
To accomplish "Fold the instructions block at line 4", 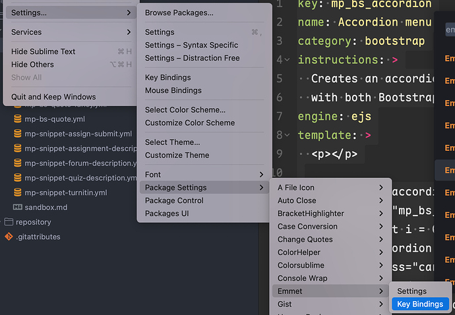I will point(288,60).
